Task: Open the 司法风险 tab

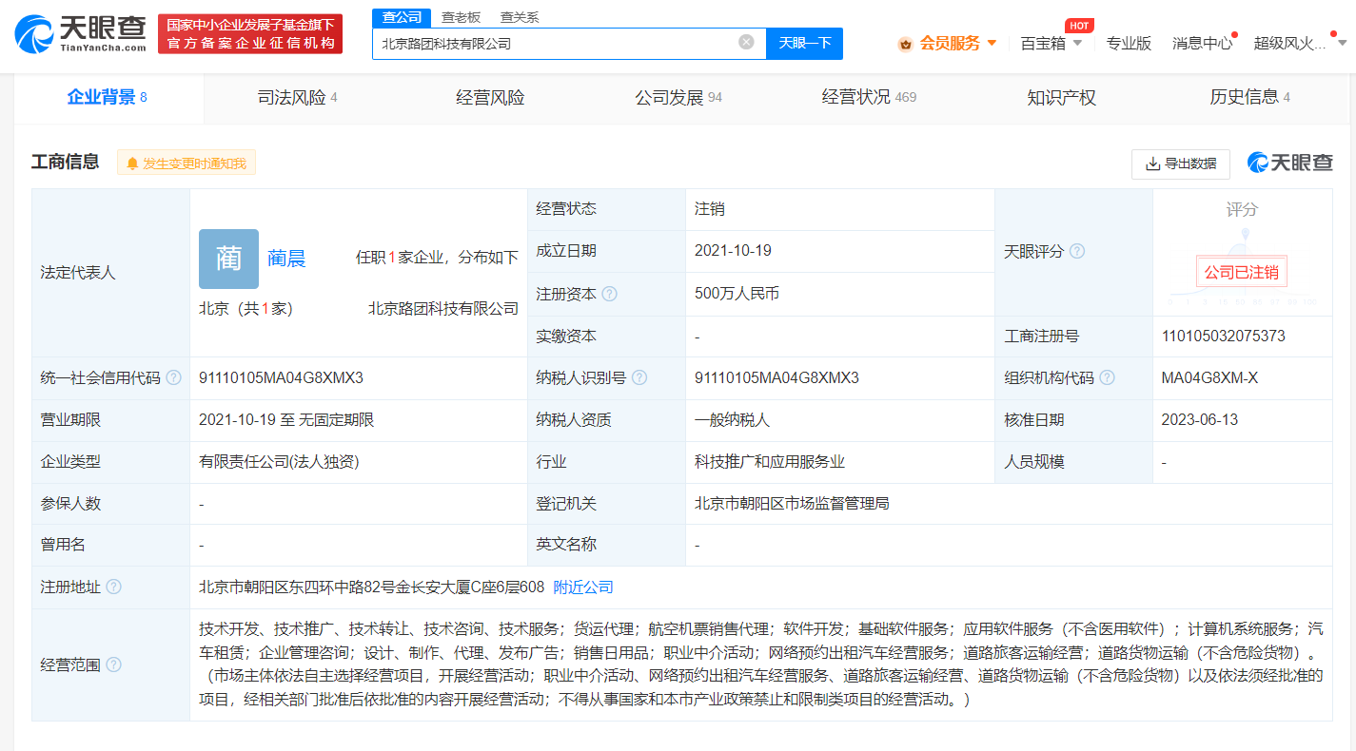Action: pos(298,98)
